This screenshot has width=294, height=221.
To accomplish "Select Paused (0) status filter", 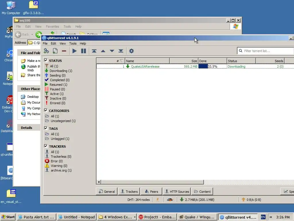I will [x=55, y=89].
